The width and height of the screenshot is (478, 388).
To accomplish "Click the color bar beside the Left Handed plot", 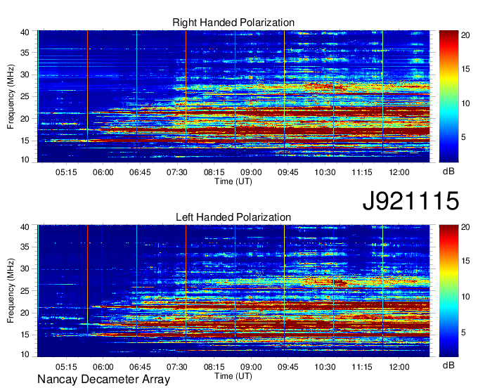I will tap(448, 291).
